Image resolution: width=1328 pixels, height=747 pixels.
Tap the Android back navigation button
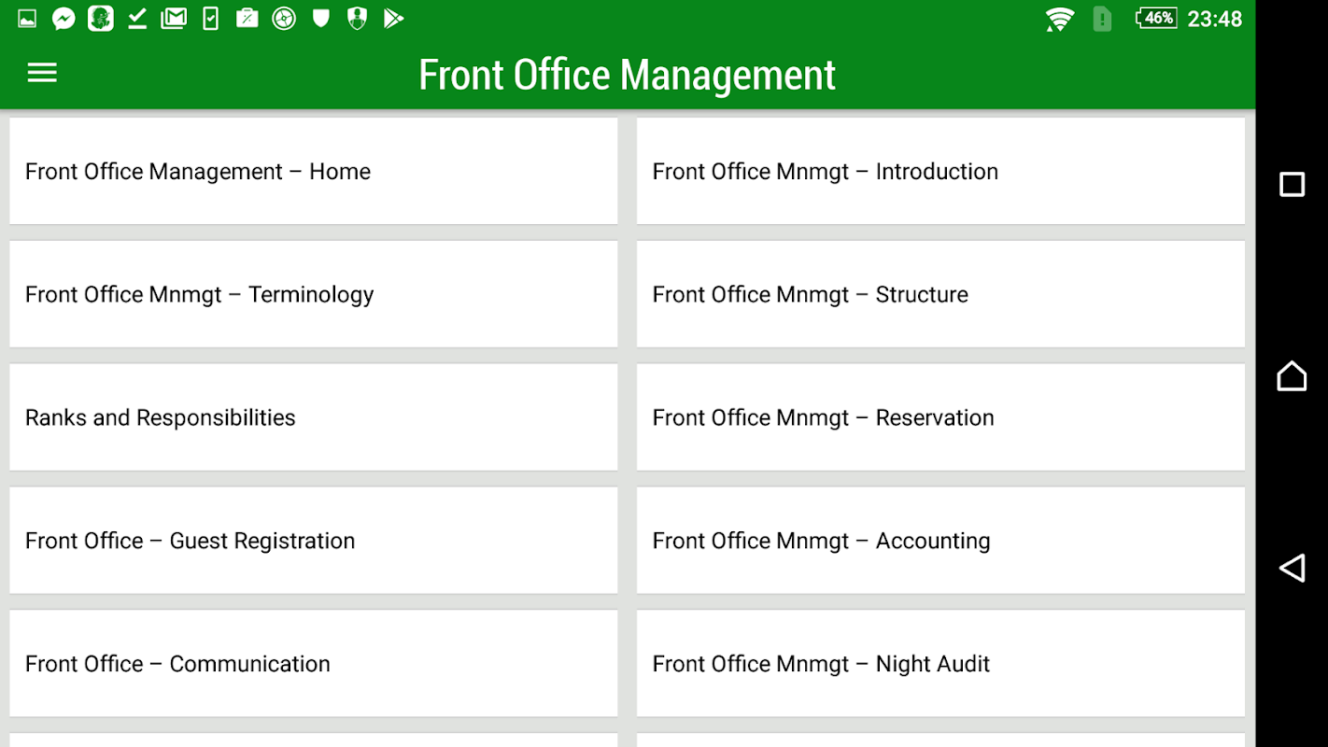(1292, 568)
